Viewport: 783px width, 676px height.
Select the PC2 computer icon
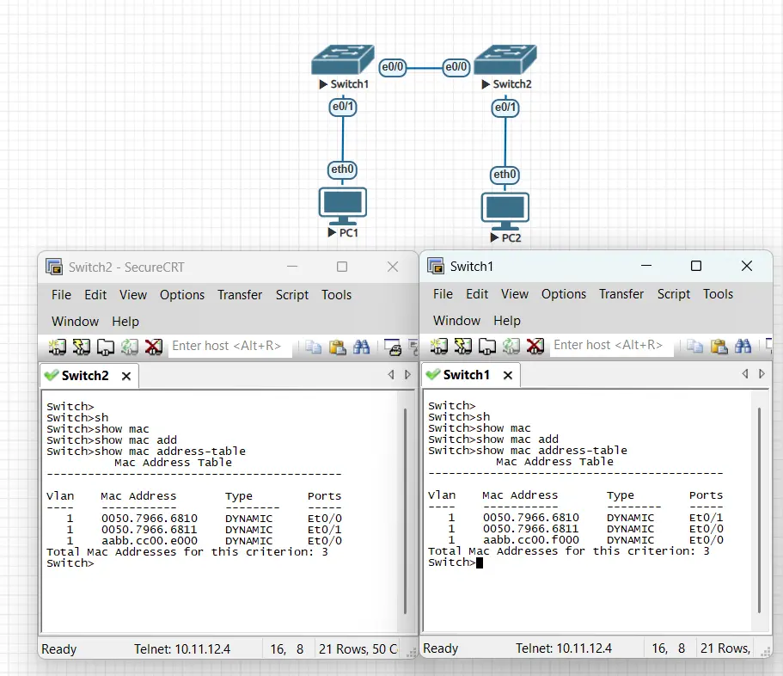pos(505,212)
